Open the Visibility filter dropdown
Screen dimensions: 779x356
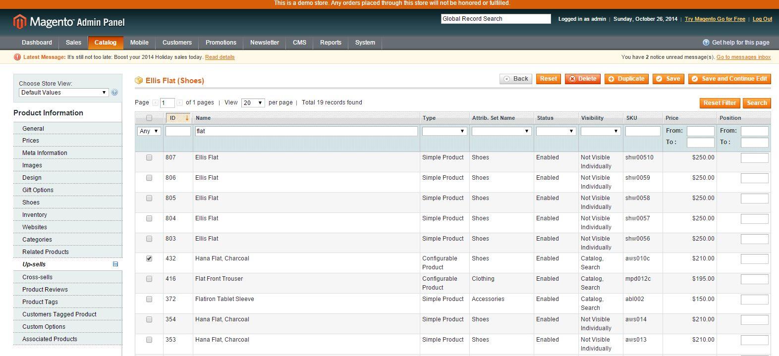[x=601, y=131]
